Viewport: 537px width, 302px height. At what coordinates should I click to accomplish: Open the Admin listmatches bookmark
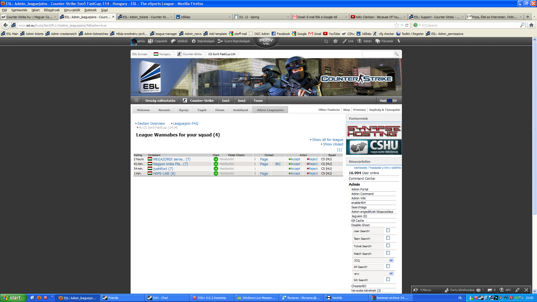point(93,34)
